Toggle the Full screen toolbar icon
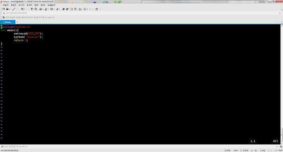283x152 pixels. 72,9
